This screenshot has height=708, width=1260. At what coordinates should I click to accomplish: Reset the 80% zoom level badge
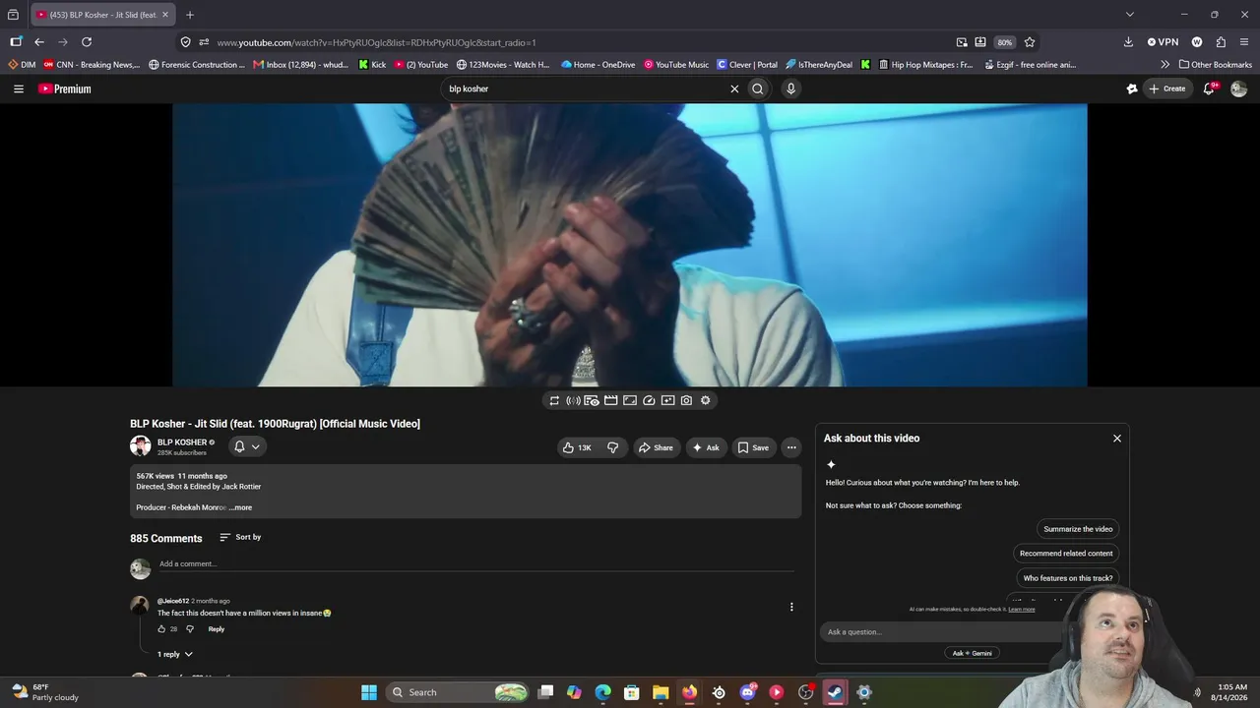tap(1004, 42)
